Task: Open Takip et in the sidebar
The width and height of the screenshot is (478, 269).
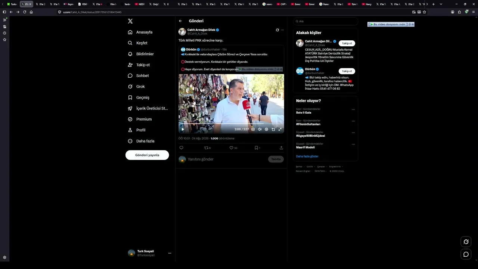Action: 139,65
